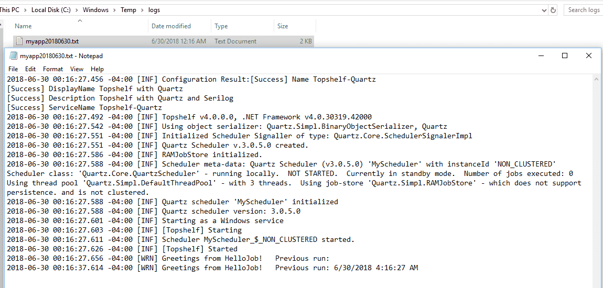Image resolution: width=603 pixels, height=288 pixels.
Task: Maximize the Notepad window
Action: click(x=565, y=56)
